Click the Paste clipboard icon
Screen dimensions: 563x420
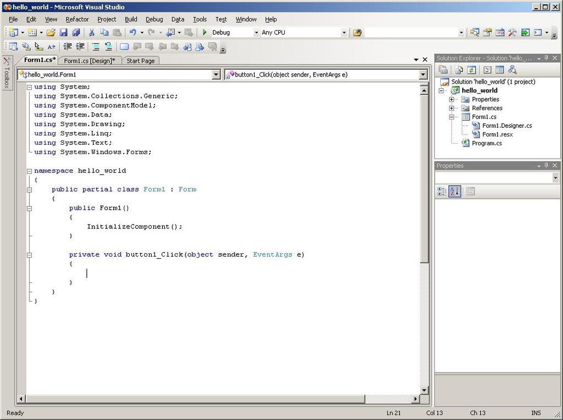(x=117, y=32)
